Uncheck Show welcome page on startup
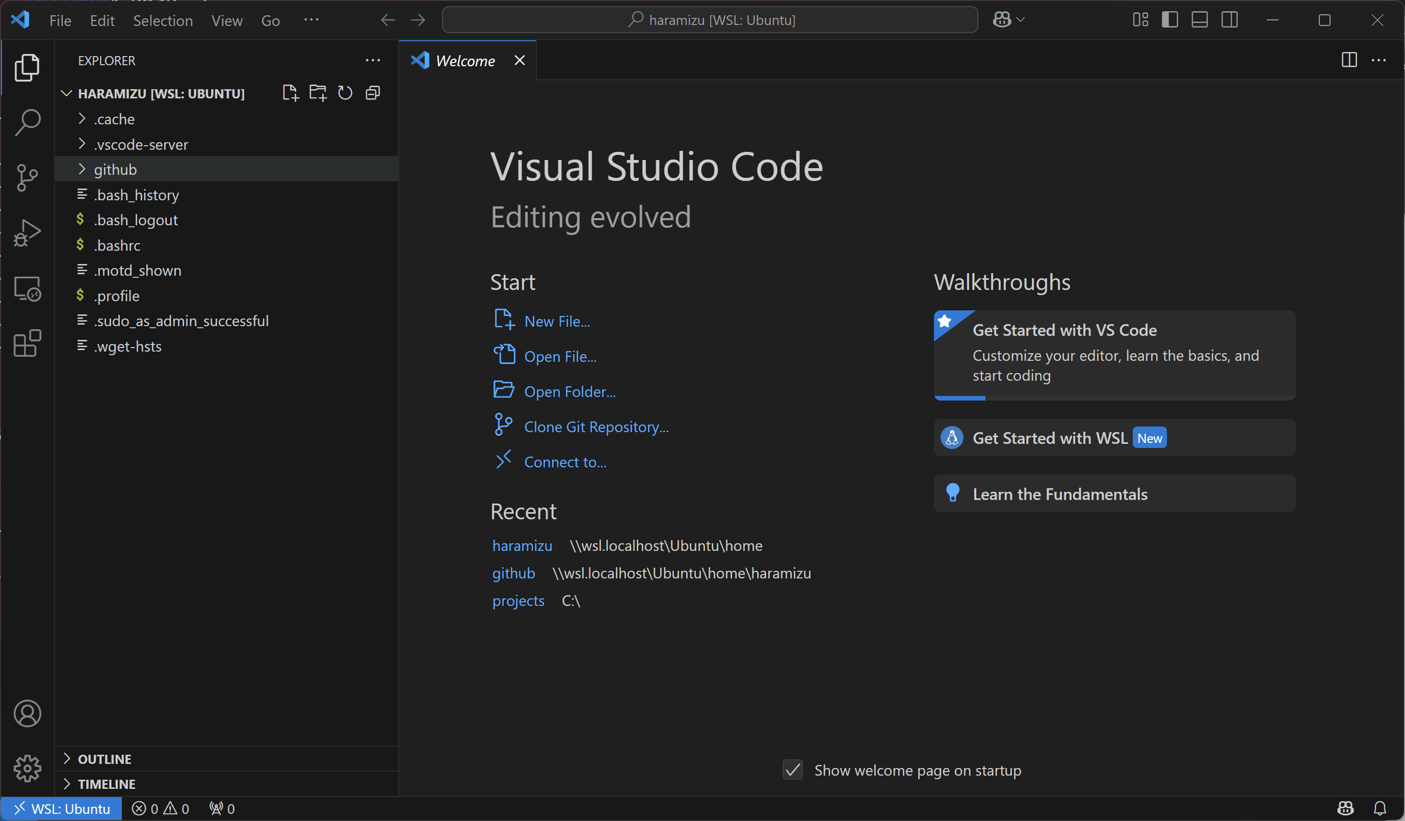The image size is (1405, 821). tap(792, 770)
